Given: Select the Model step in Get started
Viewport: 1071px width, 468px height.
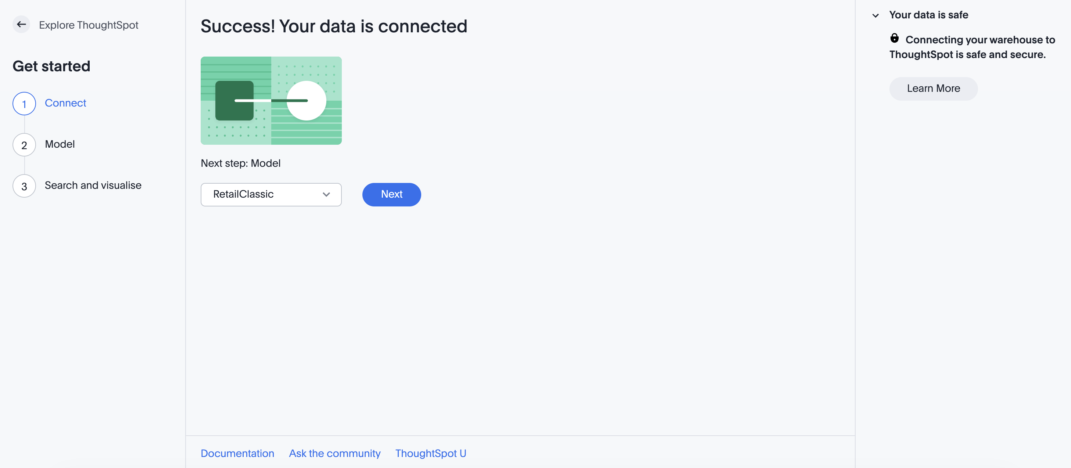Looking at the screenshot, I should point(60,144).
